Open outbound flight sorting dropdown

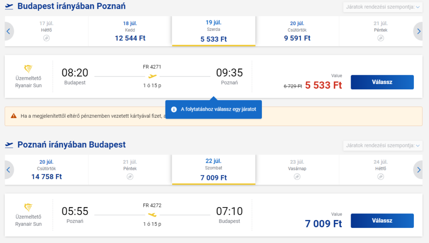pos(383,7)
